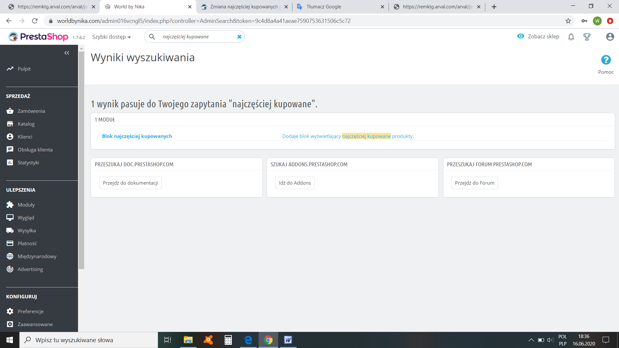Click the trophy merchant expertise icon
This screenshot has width=619, height=348.
click(x=587, y=37)
